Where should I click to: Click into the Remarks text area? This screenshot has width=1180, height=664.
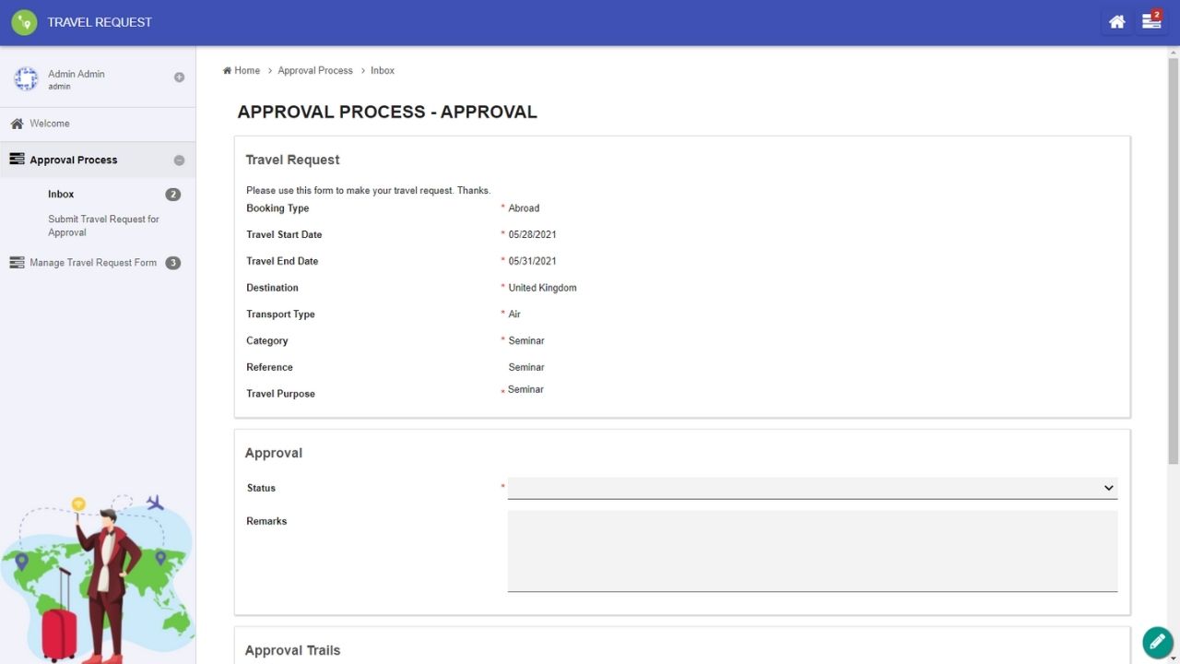tap(811, 551)
